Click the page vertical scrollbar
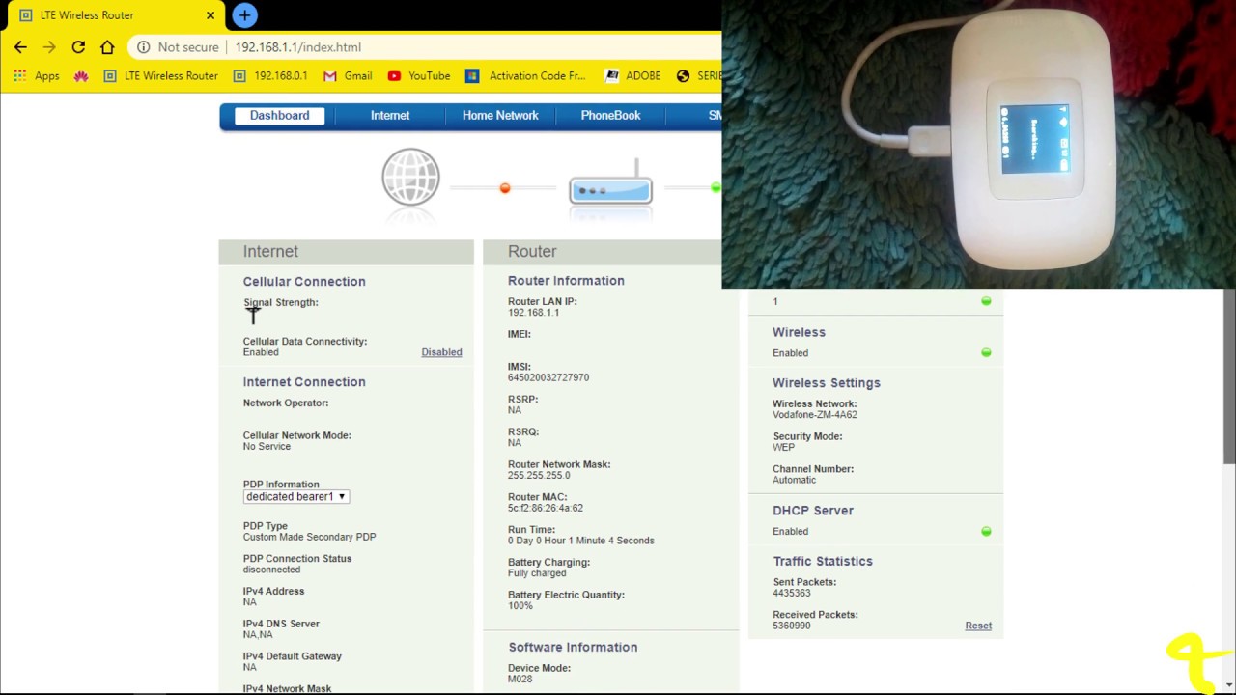The height and width of the screenshot is (695, 1236). click(x=1229, y=375)
